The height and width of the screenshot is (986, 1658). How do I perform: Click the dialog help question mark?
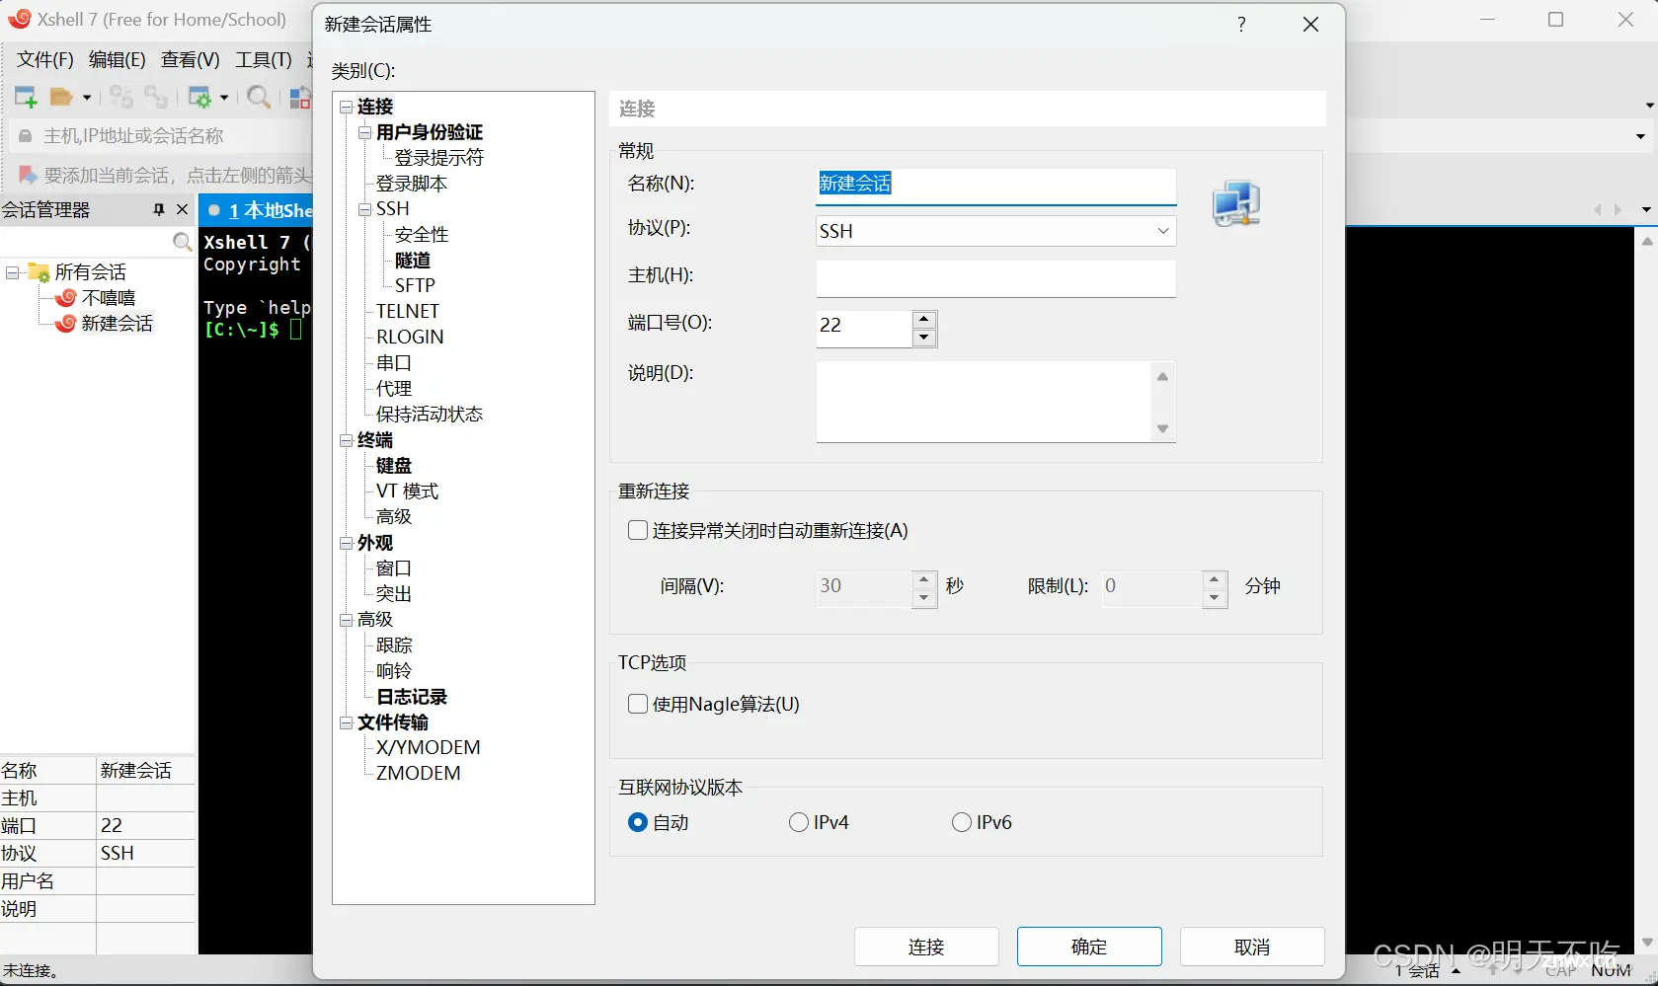coord(1241,24)
